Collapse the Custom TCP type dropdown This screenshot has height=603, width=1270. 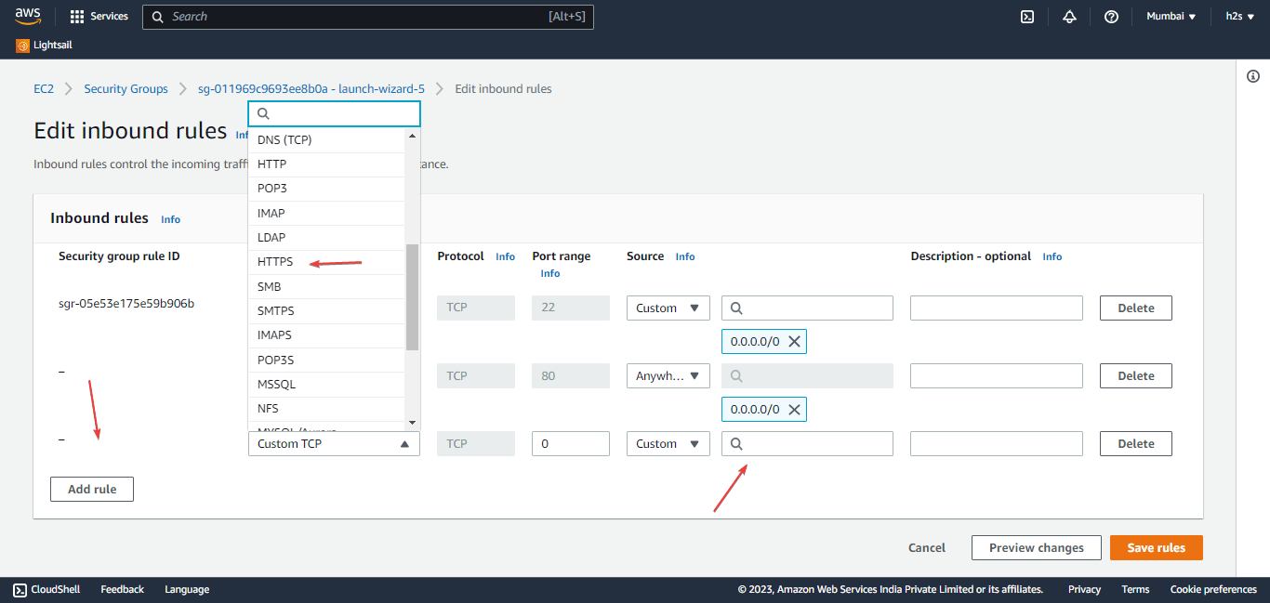tap(334, 444)
